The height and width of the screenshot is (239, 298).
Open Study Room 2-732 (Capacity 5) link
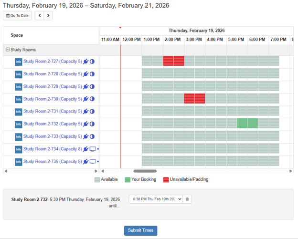(53, 124)
